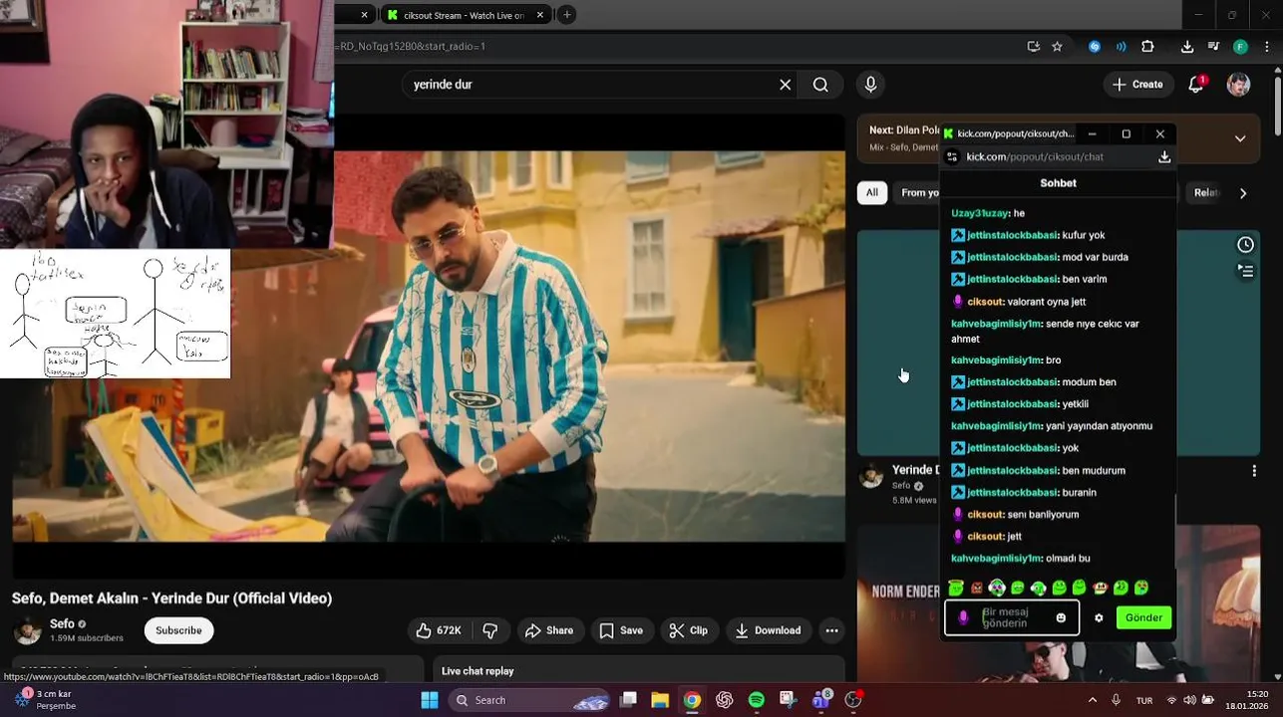Viewport: 1283px width, 717px height.
Task: Click the YouTube search magnifier button
Action: tap(820, 85)
